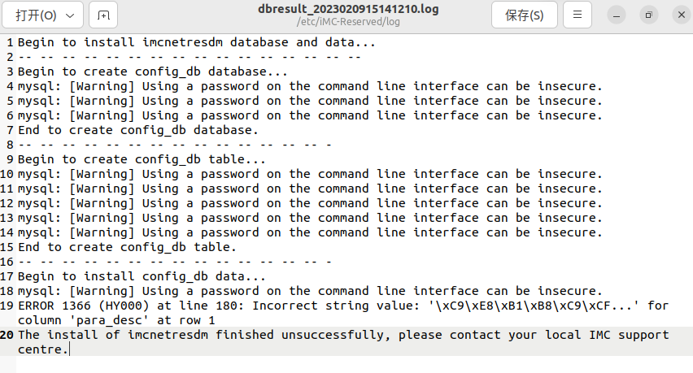
Task: Click the 保存(S) save button
Action: tap(524, 15)
